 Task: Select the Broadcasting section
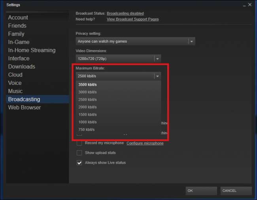pos(38,99)
